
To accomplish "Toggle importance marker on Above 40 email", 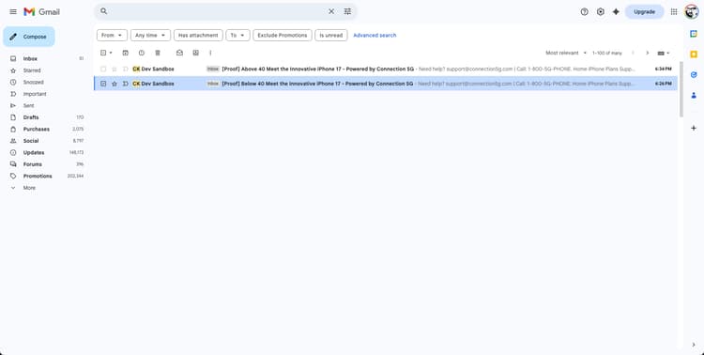I will (125, 69).
